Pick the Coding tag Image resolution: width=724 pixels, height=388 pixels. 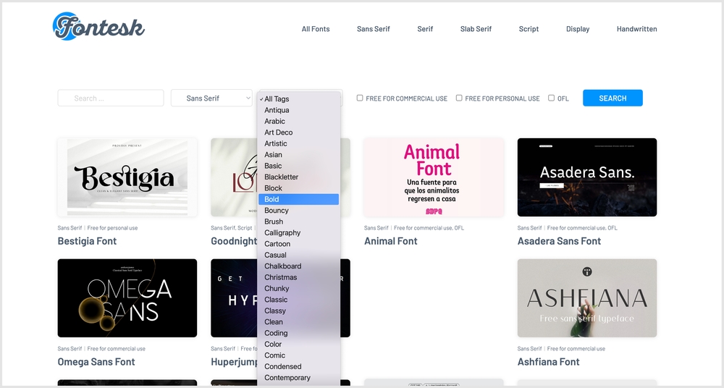point(299,333)
